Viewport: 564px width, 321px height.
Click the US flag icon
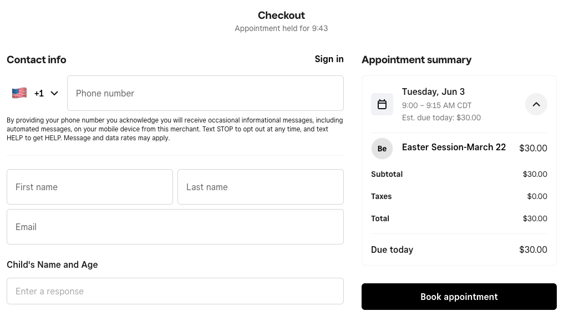click(19, 93)
